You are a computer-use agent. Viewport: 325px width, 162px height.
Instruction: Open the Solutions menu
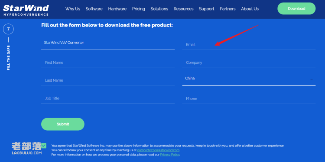(x=159, y=9)
